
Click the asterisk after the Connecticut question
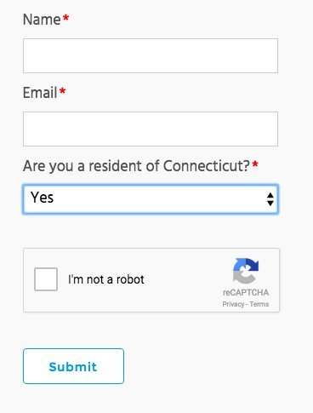coord(255,164)
